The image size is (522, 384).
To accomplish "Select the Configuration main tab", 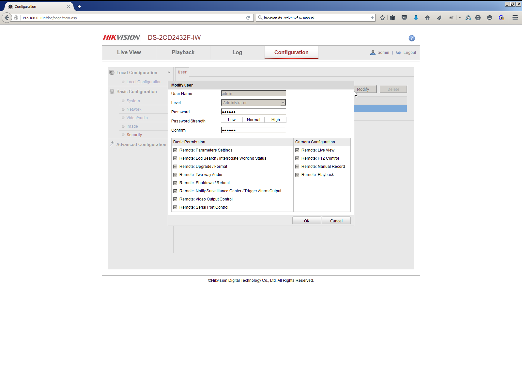I will (291, 52).
